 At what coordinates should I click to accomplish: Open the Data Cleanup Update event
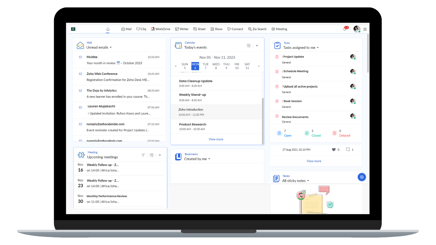click(216, 83)
